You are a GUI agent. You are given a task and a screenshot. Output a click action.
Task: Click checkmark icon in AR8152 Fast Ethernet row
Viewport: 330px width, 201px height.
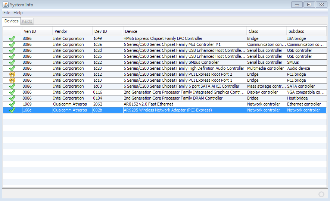[12, 104]
